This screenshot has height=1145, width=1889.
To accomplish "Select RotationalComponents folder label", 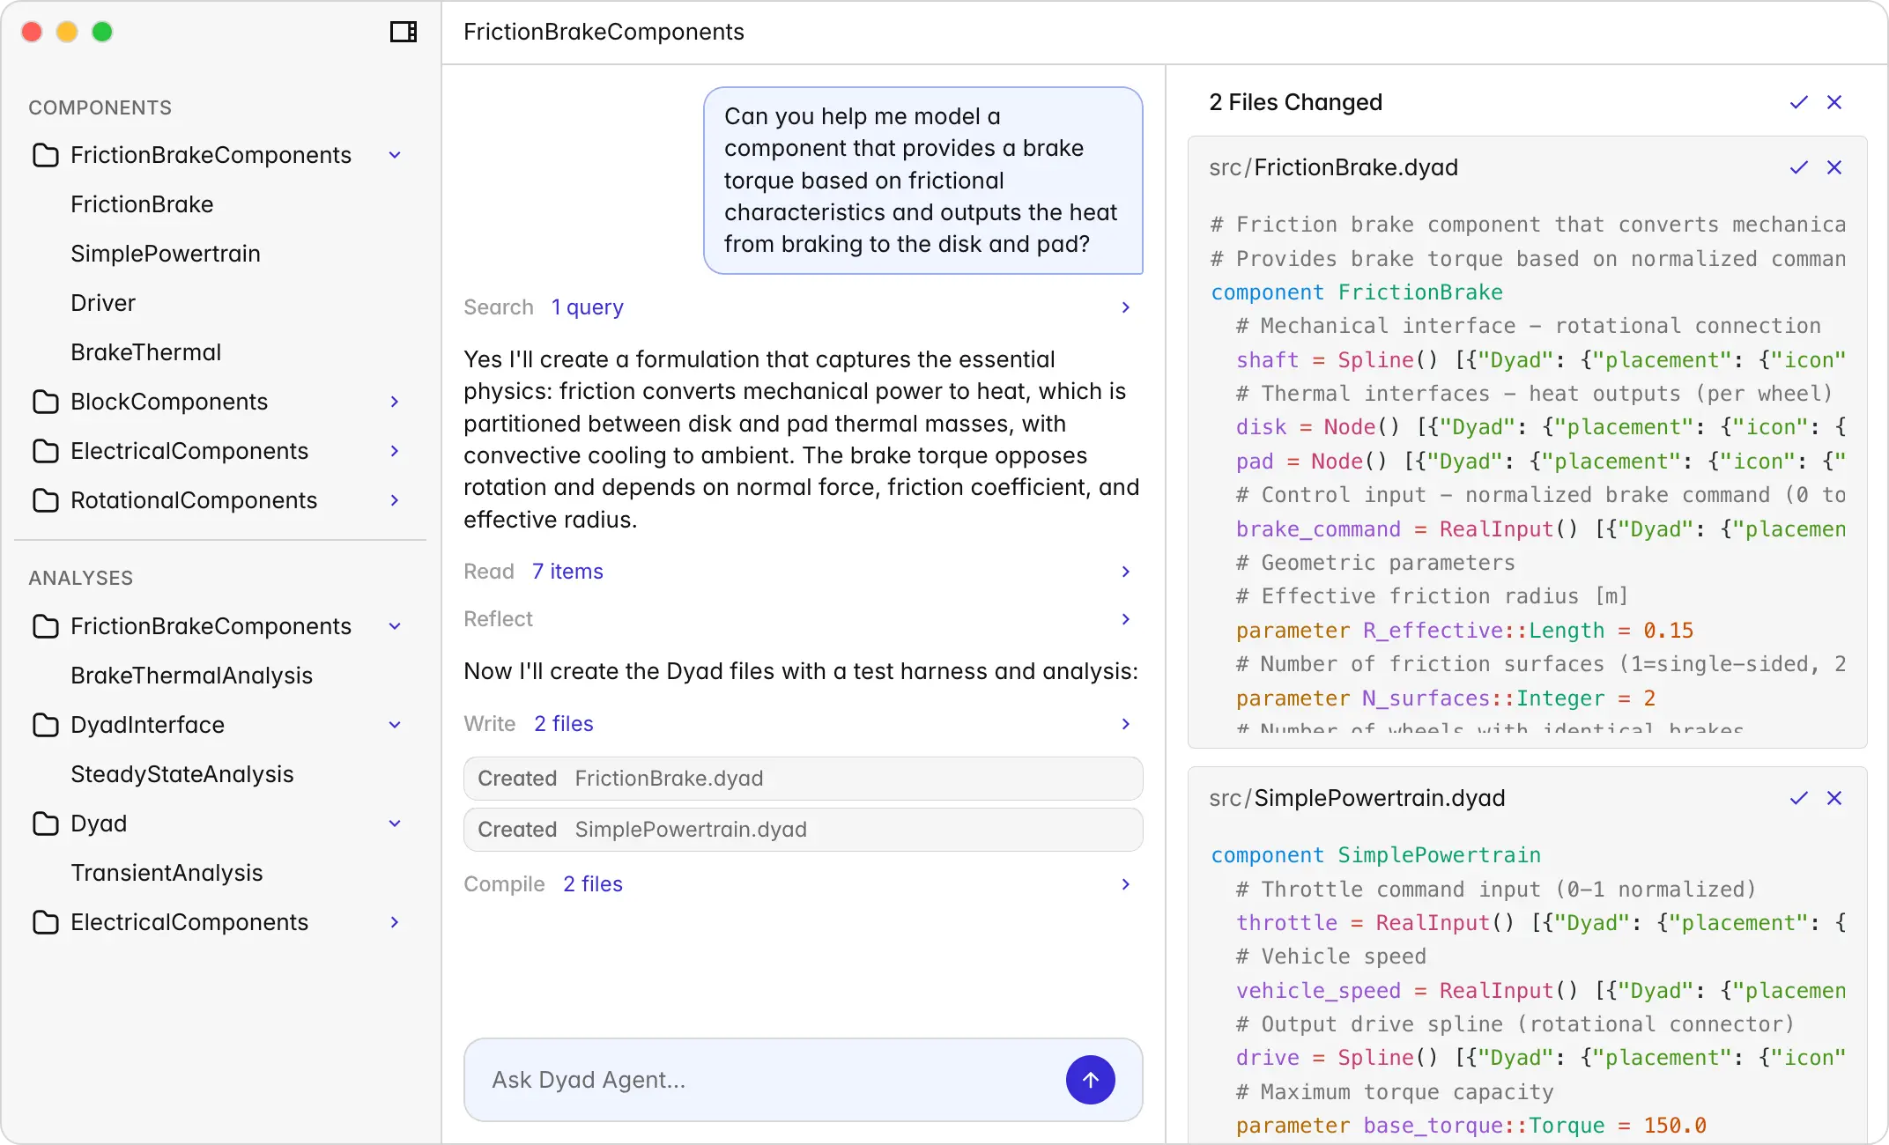I will pos(194,500).
